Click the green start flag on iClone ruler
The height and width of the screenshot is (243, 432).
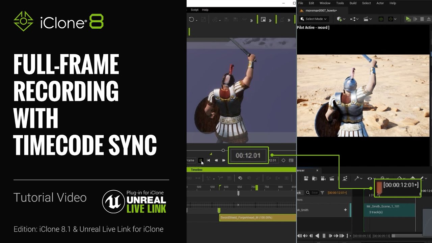point(220,187)
